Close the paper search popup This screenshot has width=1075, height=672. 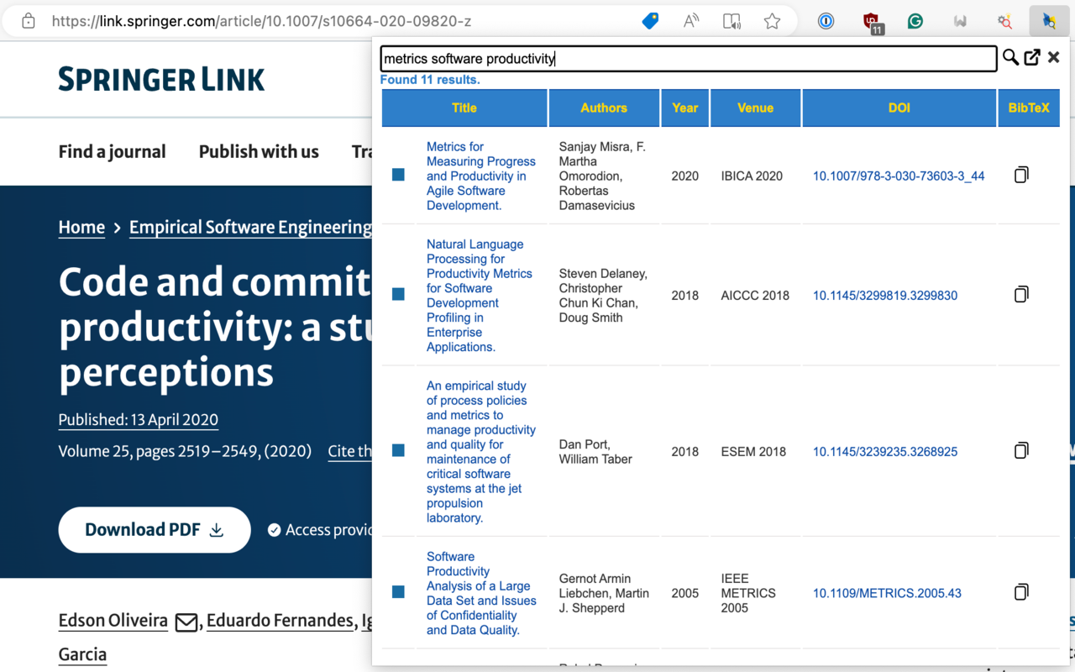click(x=1053, y=57)
